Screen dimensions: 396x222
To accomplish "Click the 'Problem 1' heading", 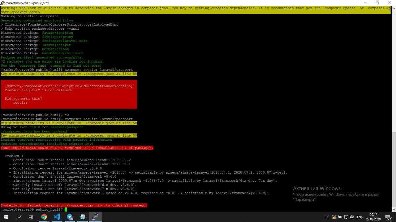I will [x=14, y=156].
